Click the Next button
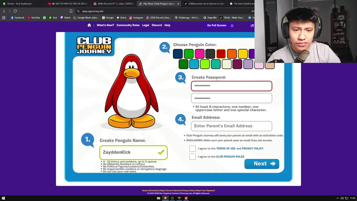Screen dimensions: 357x201 [262, 164]
